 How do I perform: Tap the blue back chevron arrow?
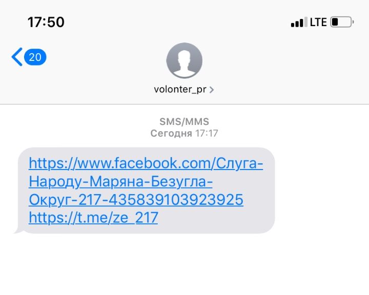pyautogui.click(x=17, y=57)
